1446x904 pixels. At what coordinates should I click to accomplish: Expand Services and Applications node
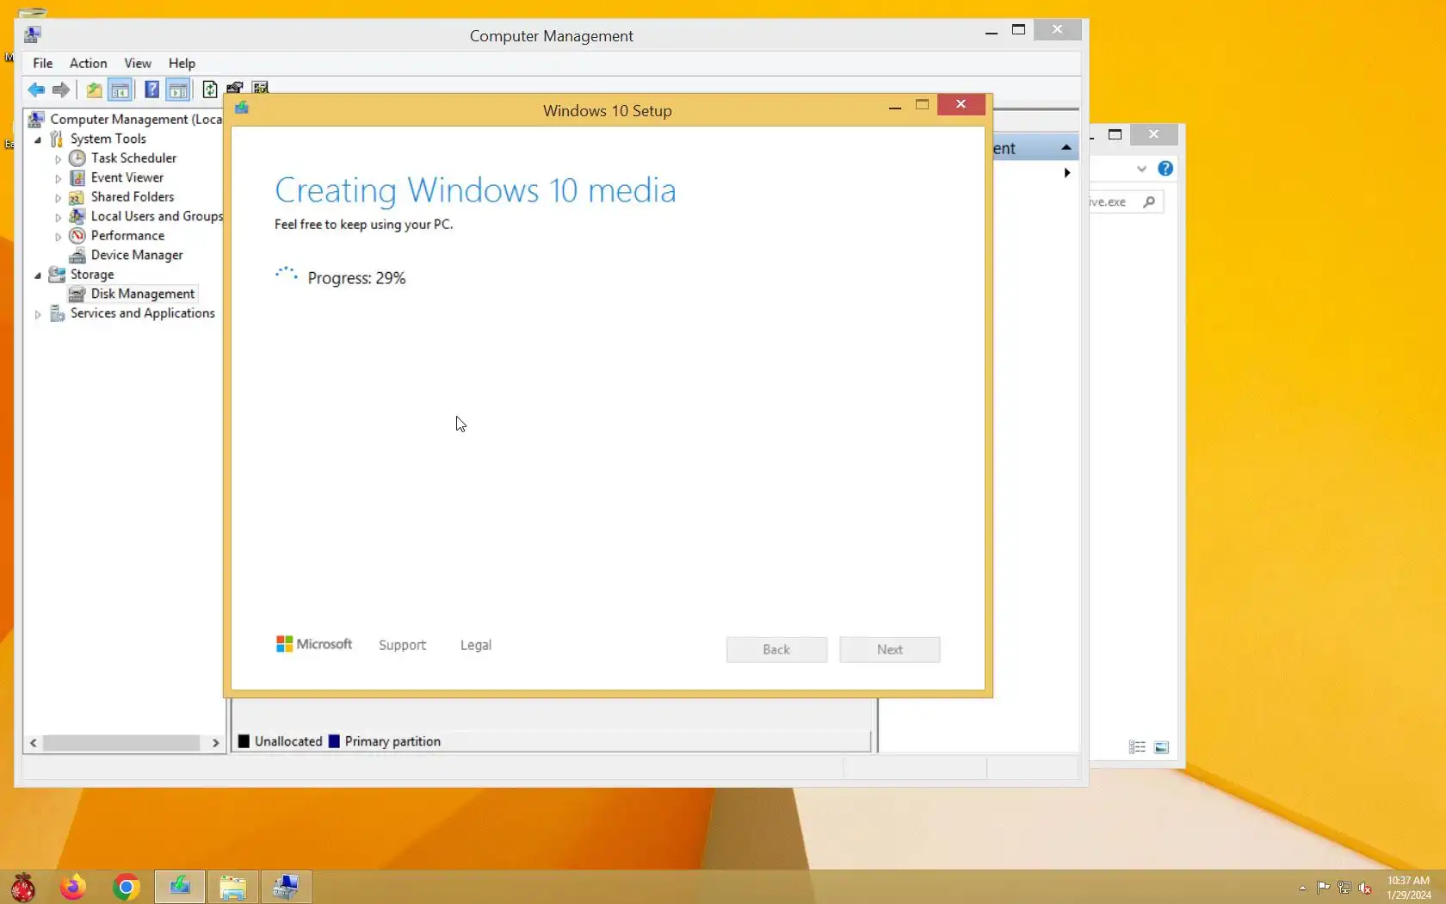click(38, 314)
